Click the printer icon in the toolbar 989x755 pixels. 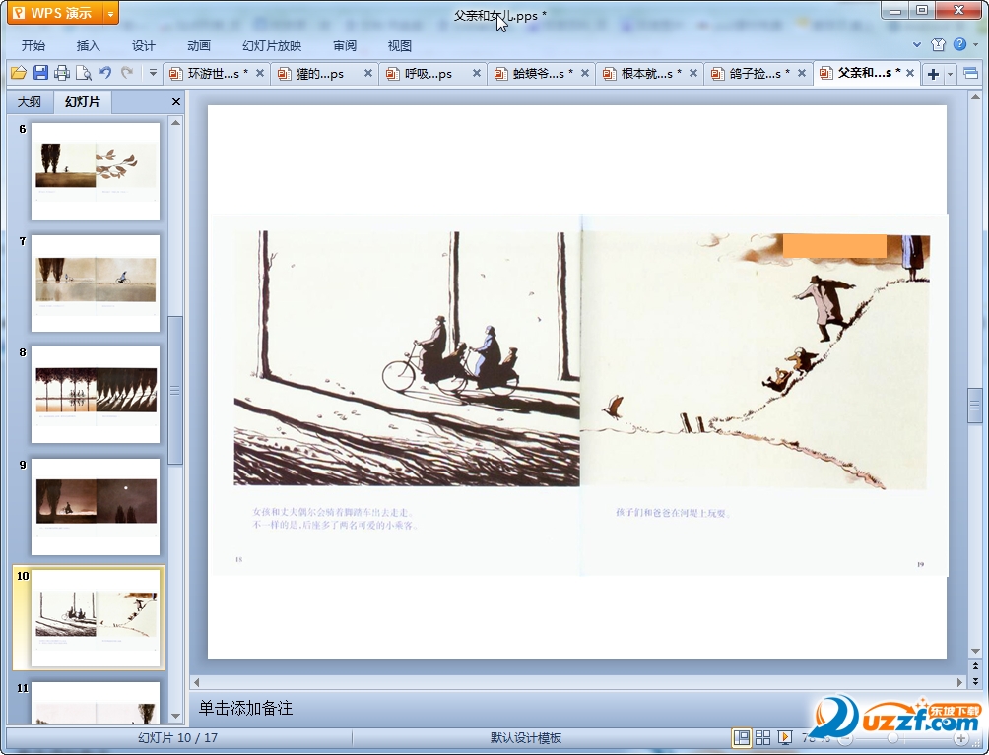point(62,73)
